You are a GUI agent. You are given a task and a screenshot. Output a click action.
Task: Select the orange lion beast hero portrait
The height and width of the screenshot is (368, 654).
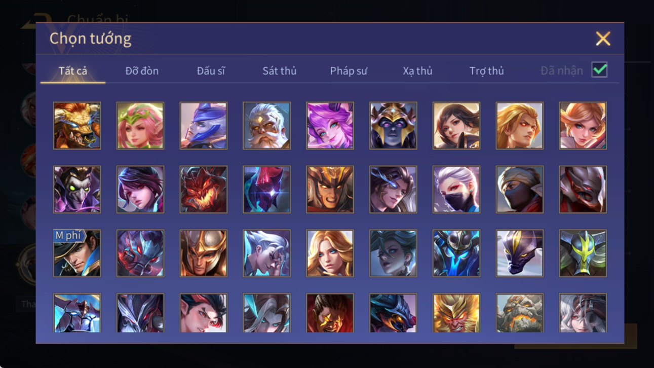coord(77,126)
